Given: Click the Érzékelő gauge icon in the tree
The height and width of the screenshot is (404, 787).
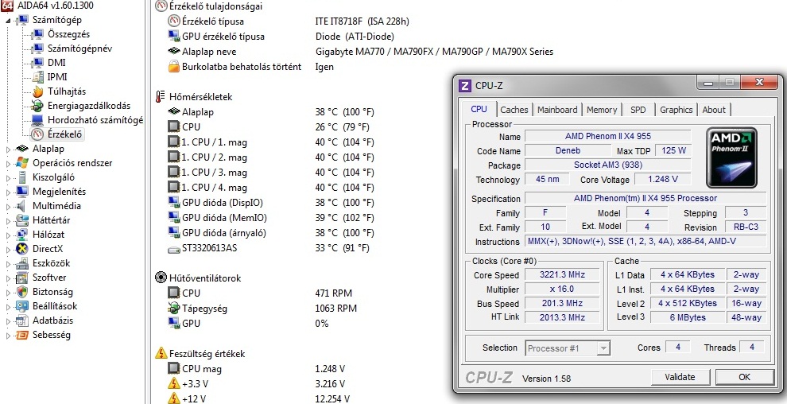Looking at the screenshot, I should coord(37,134).
